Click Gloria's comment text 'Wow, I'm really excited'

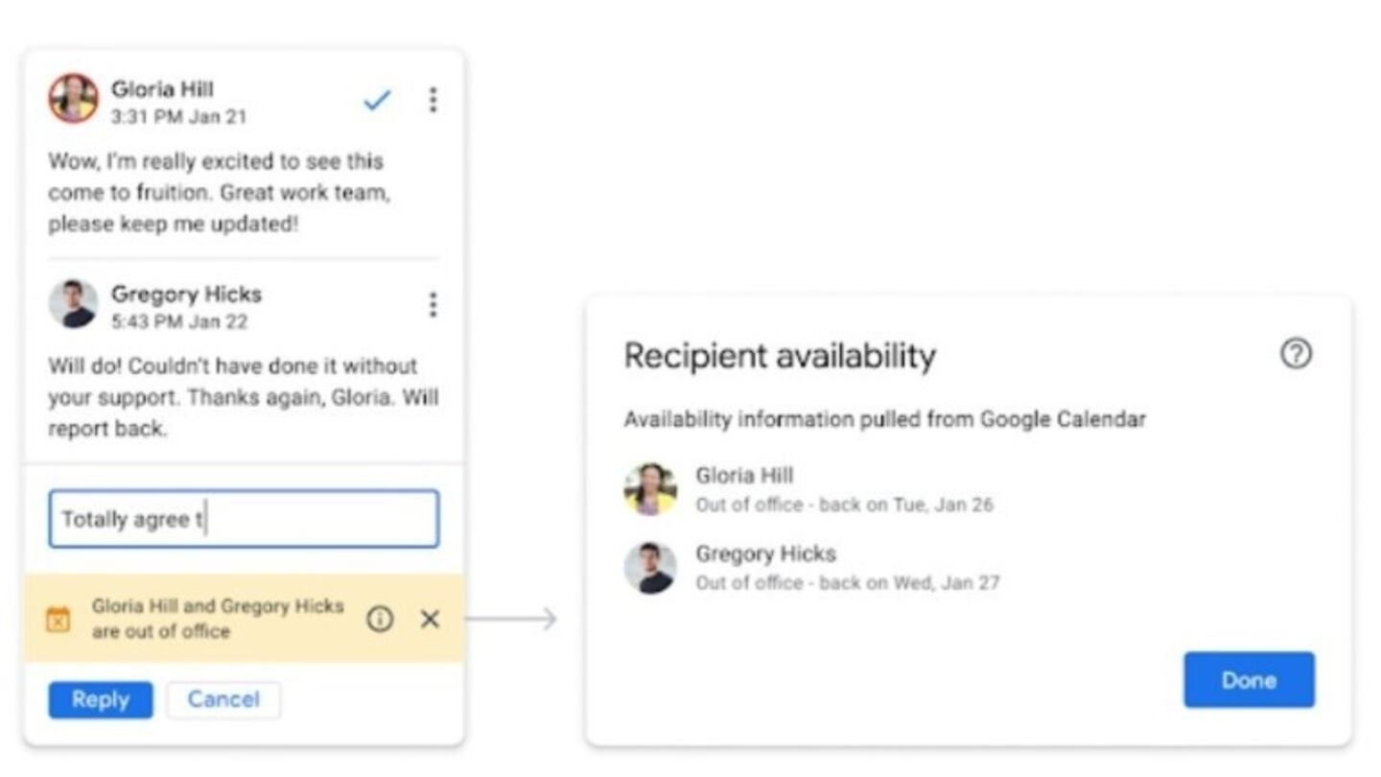click(x=220, y=193)
